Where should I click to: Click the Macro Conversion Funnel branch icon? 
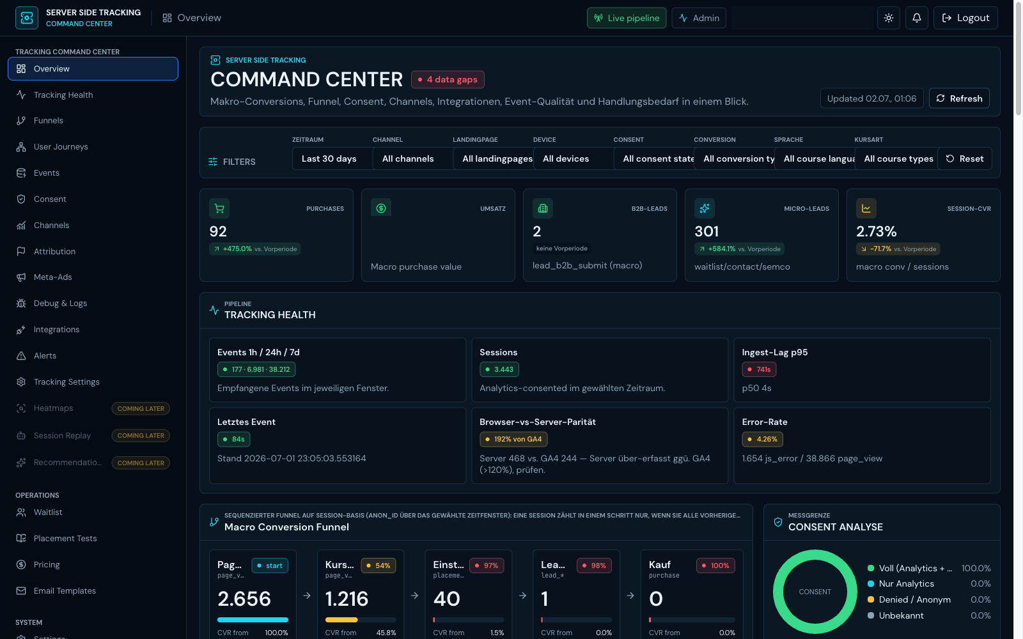pyautogui.click(x=214, y=522)
